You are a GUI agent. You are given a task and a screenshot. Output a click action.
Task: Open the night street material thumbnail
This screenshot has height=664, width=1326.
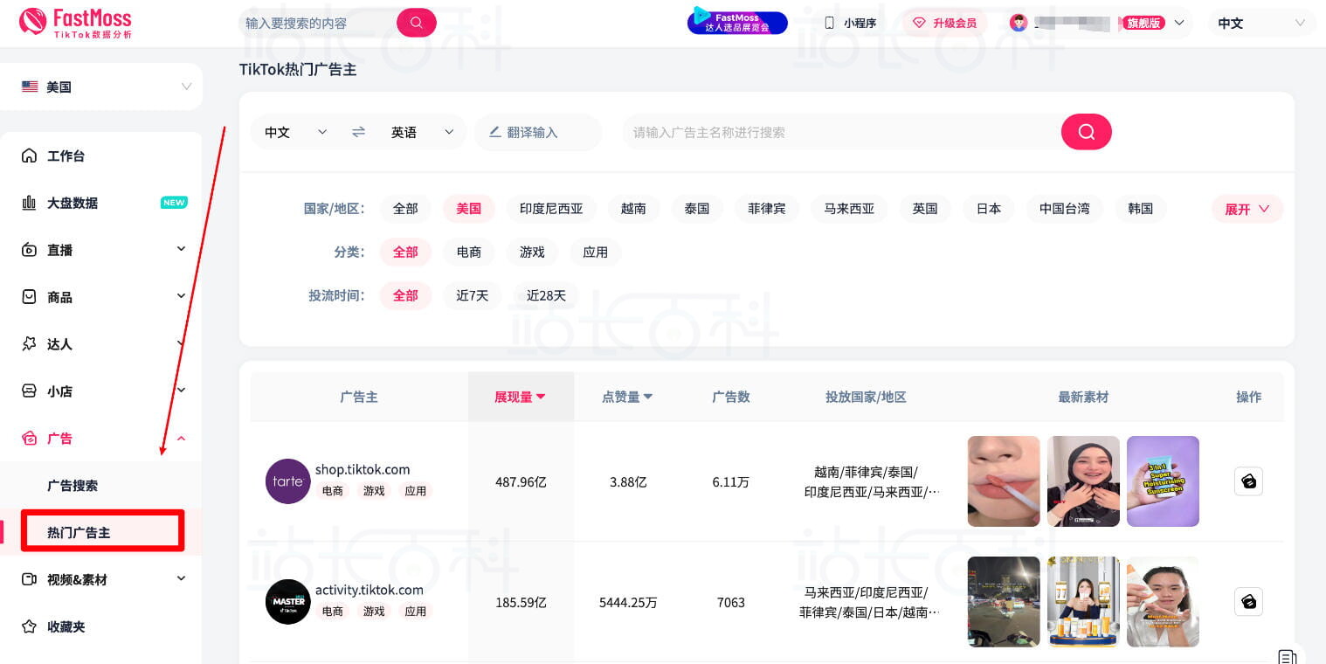point(1004,602)
